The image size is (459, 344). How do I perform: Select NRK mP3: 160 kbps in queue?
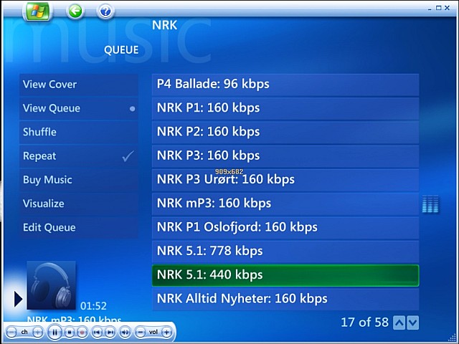[x=285, y=204]
